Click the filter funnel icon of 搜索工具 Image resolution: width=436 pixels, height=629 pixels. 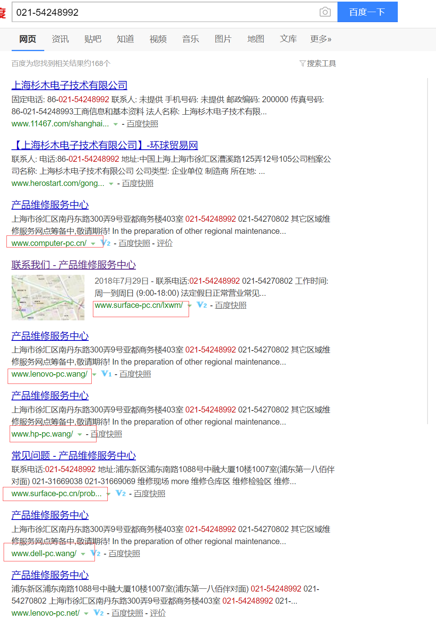point(302,63)
